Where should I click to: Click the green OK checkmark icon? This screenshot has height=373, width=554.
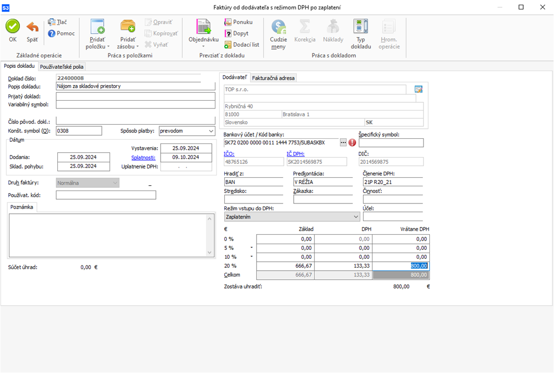pos(13,27)
